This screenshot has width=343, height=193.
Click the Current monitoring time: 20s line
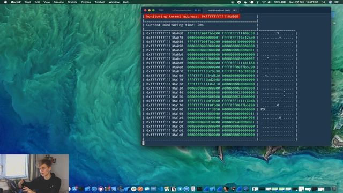pyautogui.click(x=175, y=25)
